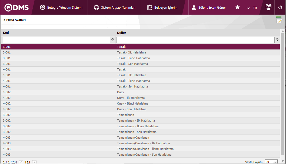
Task: Select row Tamamlanan - Son Hatırlatma
Action: pos(141,132)
